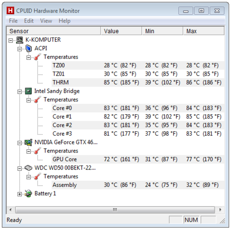
Task: Select the TZ00 sensor row
Action: (x=138, y=66)
